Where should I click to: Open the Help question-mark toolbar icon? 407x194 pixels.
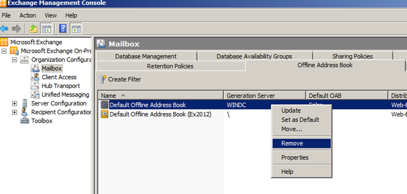click(x=63, y=29)
